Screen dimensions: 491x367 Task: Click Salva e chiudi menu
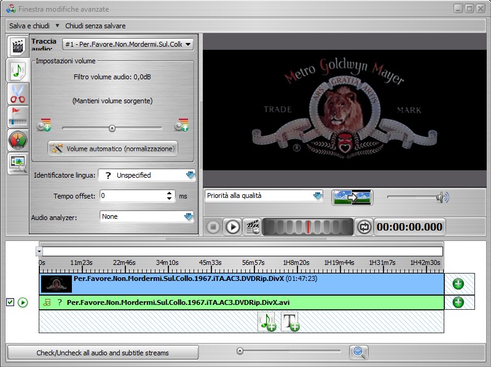(x=29, y=26)
